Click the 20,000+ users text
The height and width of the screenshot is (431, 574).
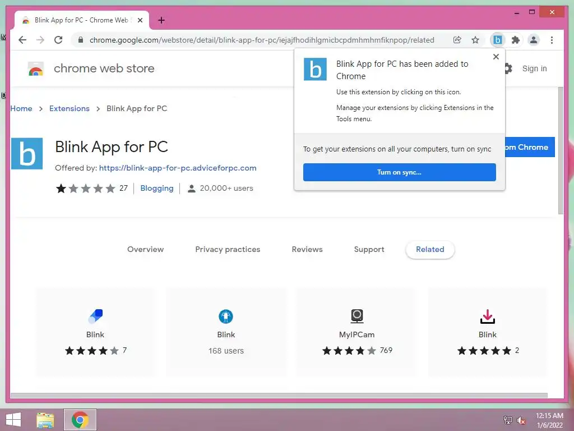click(226, 189)
